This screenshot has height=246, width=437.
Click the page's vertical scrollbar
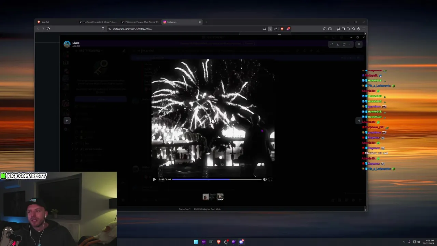366,121
